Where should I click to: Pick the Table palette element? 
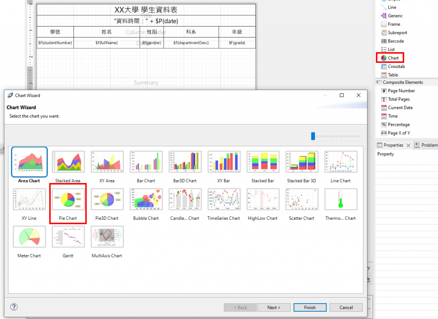[390, 75]
